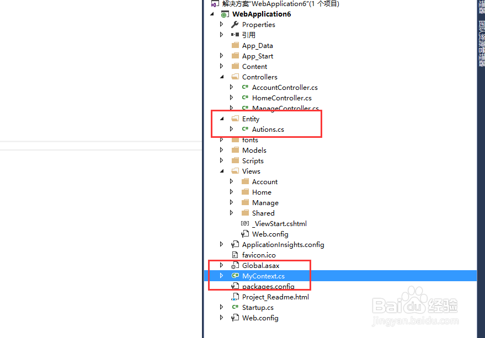Click the App_Start folder icon

(x=235, y=56)
